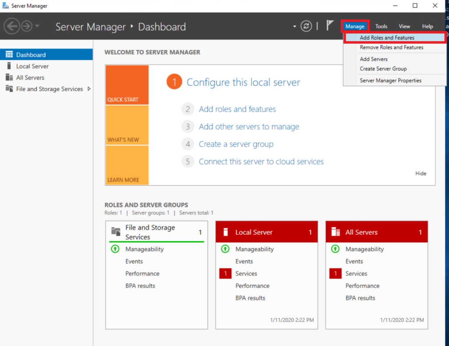
Task: Click Create a server group link
Action: point(236,144)
